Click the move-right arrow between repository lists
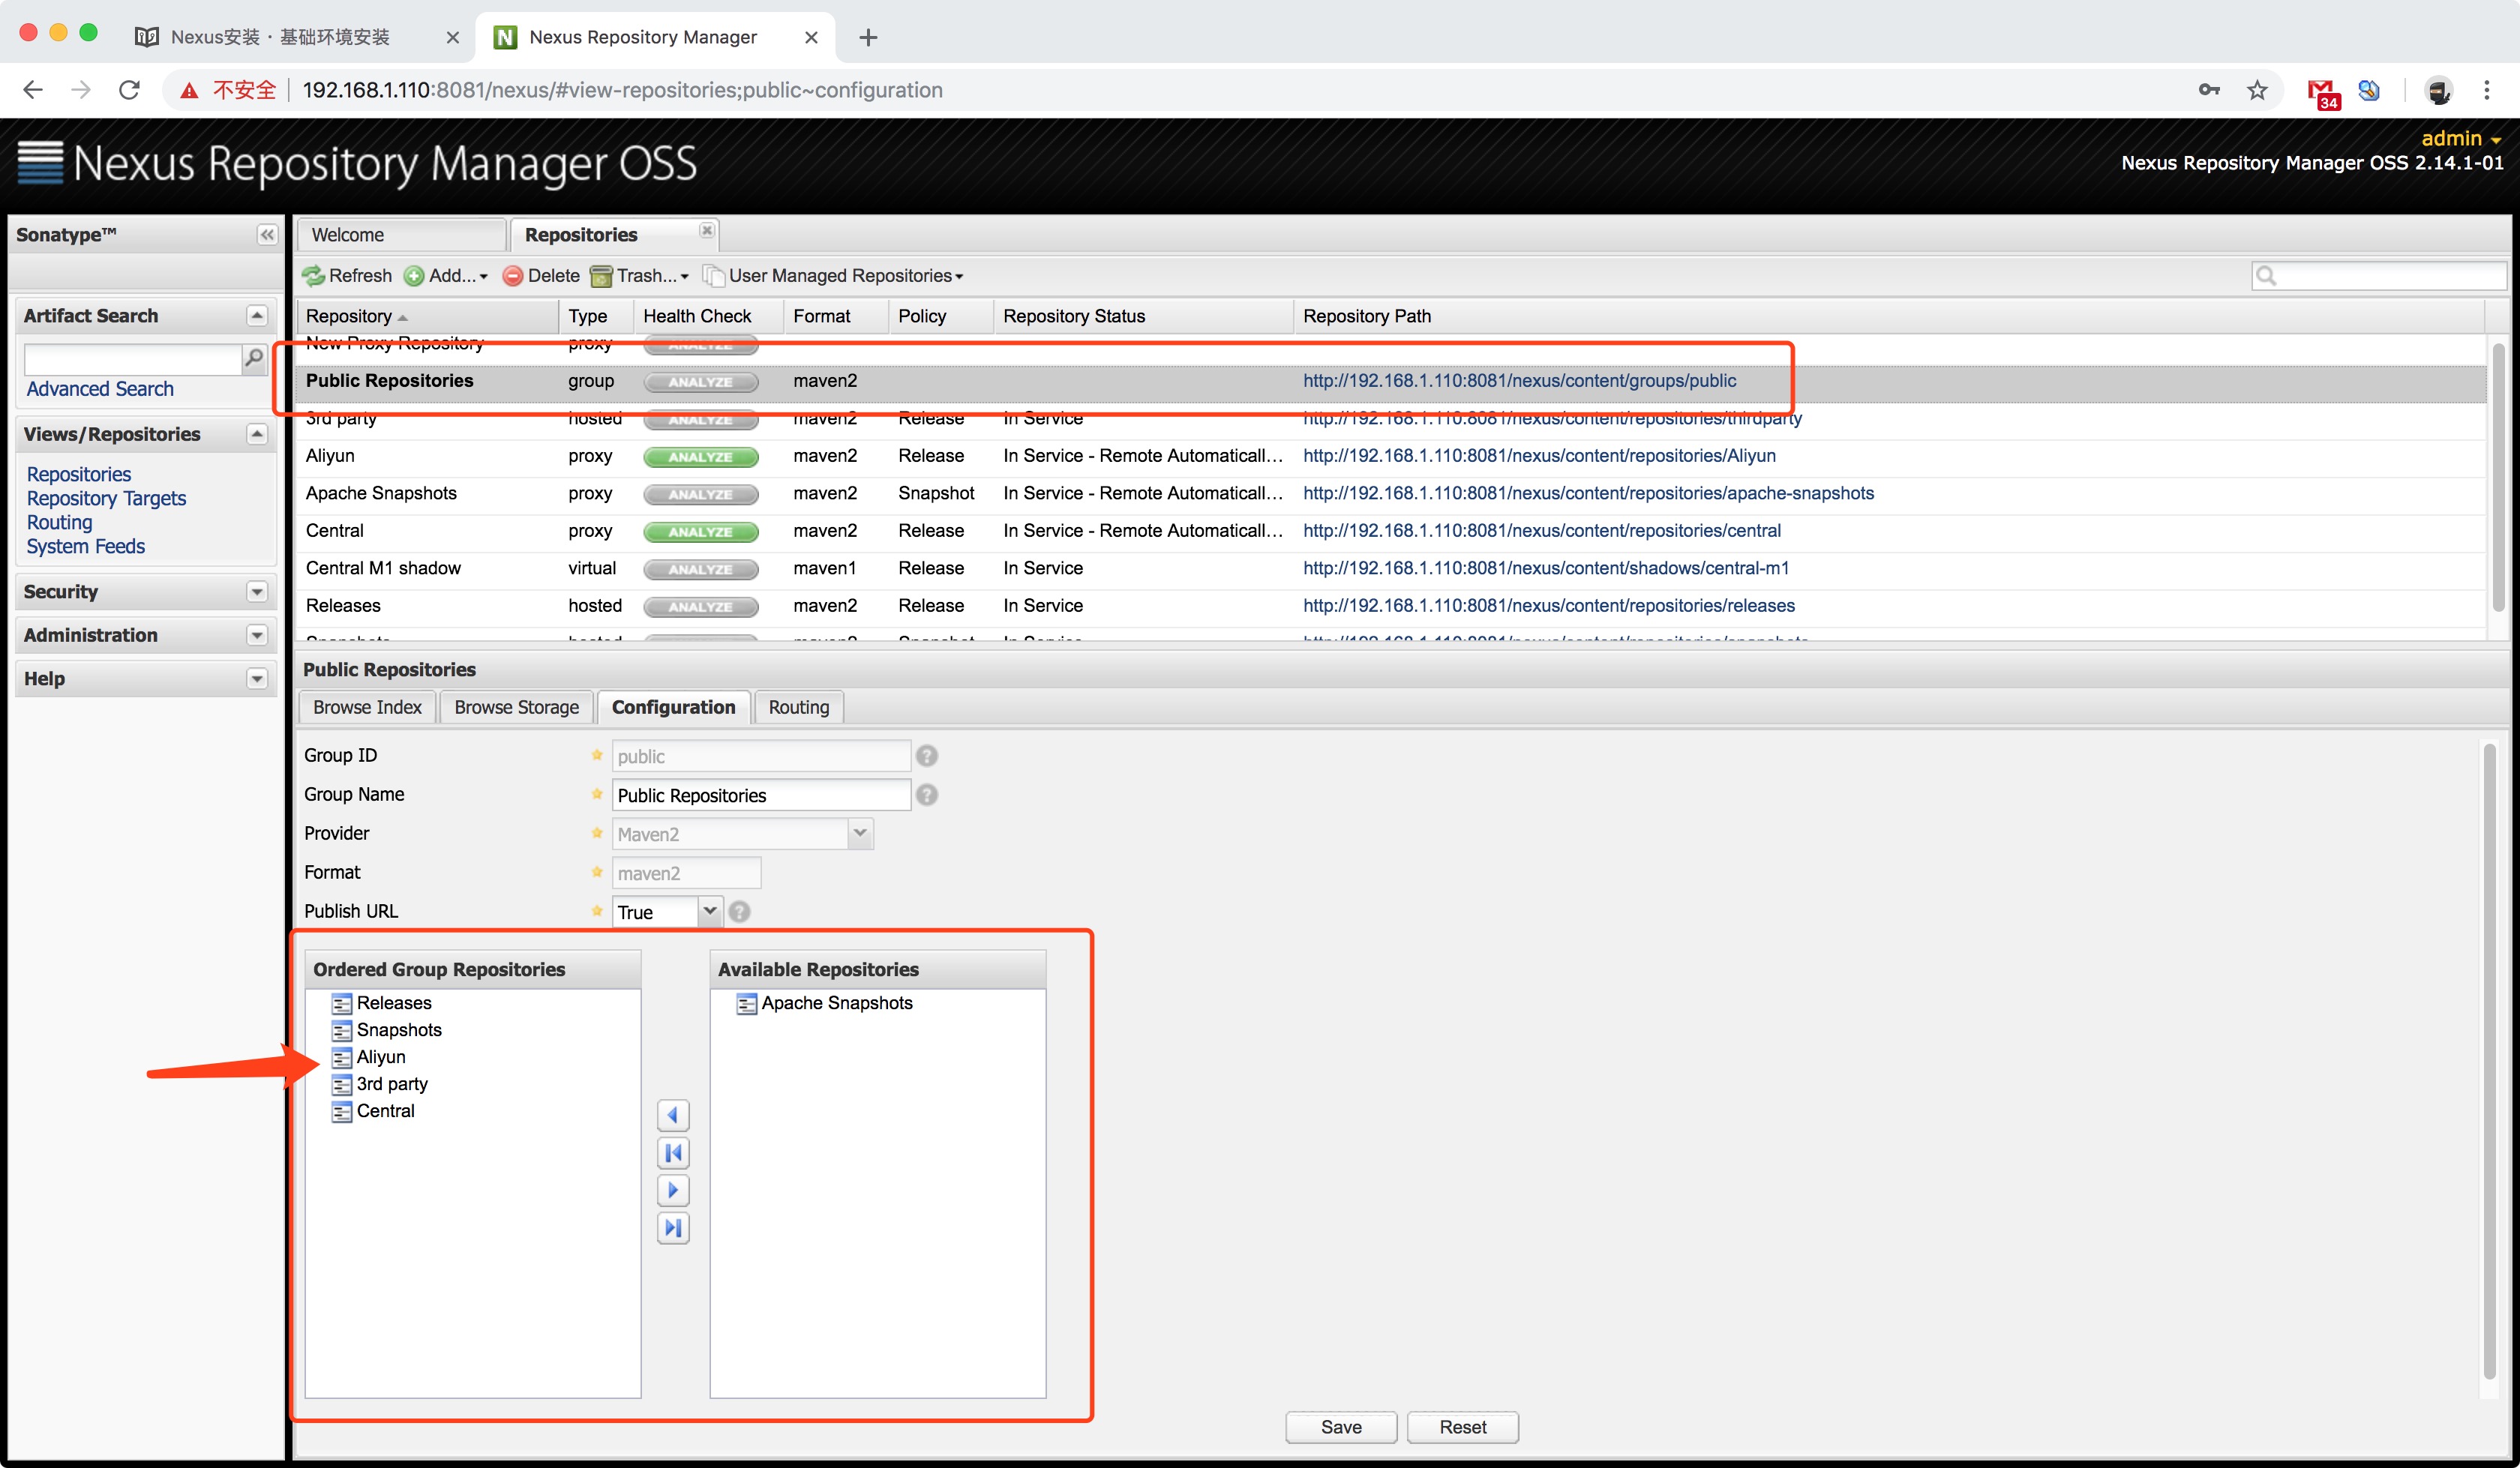The height and width of the screenshot is (1468, 2520). click(x=673, y=1190)
